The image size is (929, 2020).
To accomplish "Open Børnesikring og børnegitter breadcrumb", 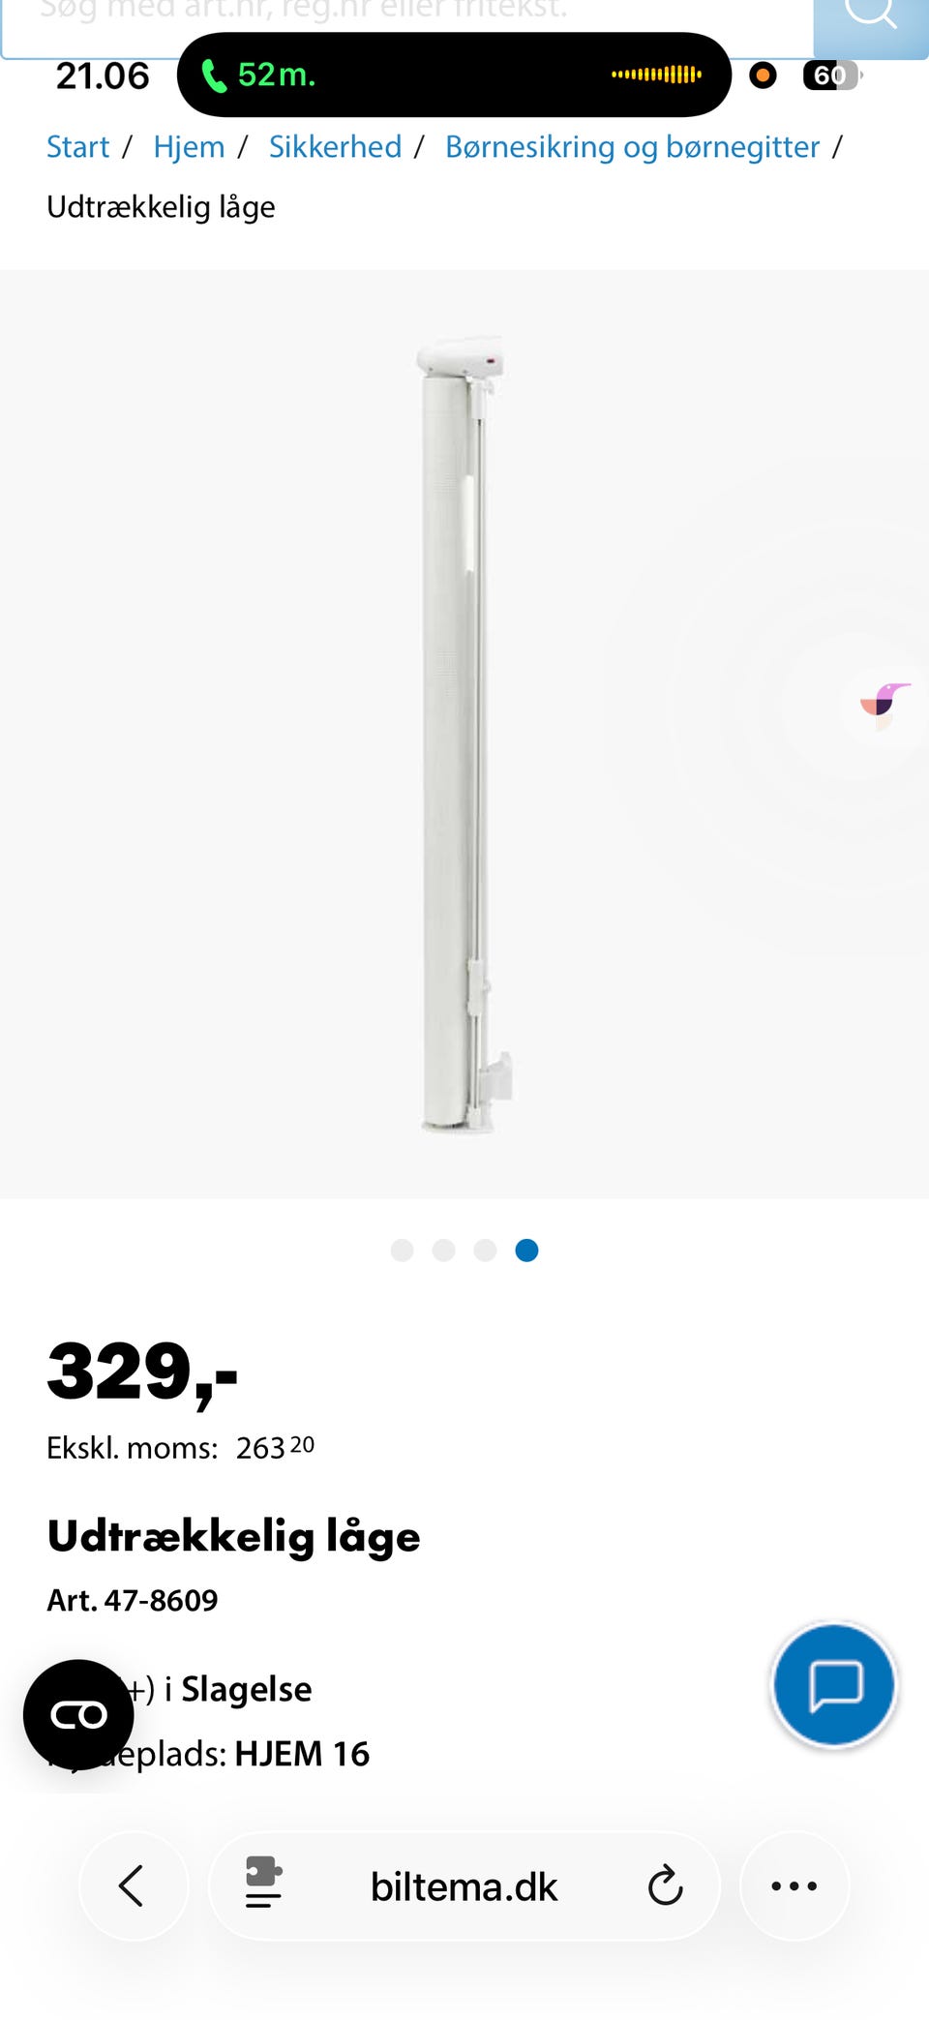I will [632, 147].
